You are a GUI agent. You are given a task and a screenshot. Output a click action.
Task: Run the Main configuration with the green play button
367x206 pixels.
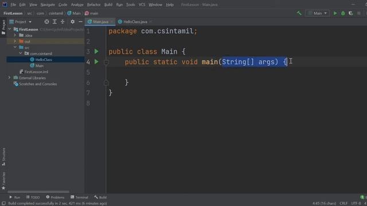335,13
